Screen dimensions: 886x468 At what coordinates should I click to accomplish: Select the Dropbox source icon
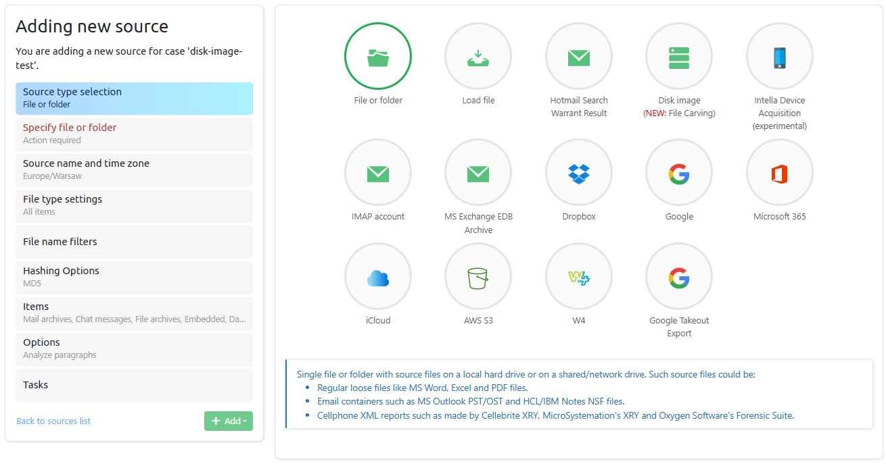click(x=579, y=173)
